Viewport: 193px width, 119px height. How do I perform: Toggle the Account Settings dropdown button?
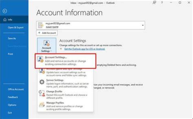point(47,45)
